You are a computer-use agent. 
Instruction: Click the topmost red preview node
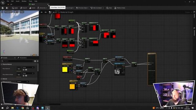coord(58,16)
